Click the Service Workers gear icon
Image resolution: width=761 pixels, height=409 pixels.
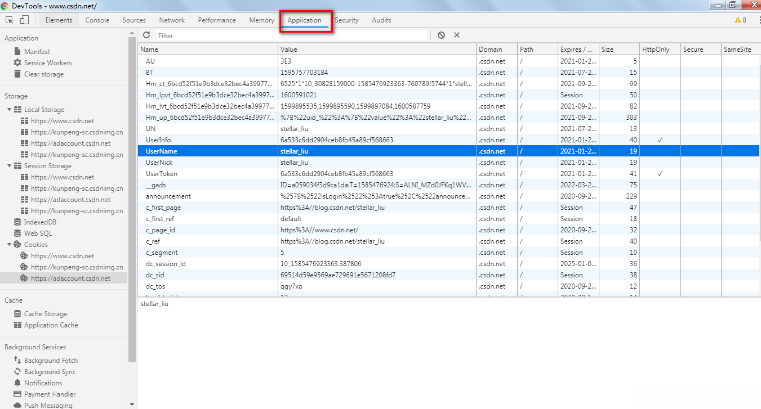(x=17, y=63)
